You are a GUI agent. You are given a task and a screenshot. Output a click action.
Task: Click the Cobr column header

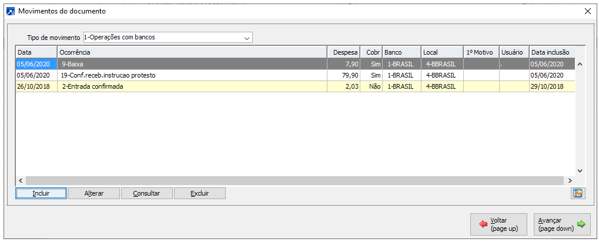(x=371, y=52)
